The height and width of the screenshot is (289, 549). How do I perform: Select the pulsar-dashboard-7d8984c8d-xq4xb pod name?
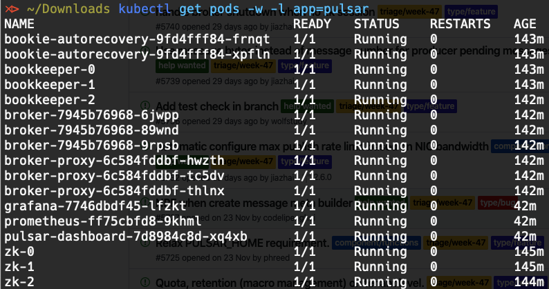pos(126,237)
